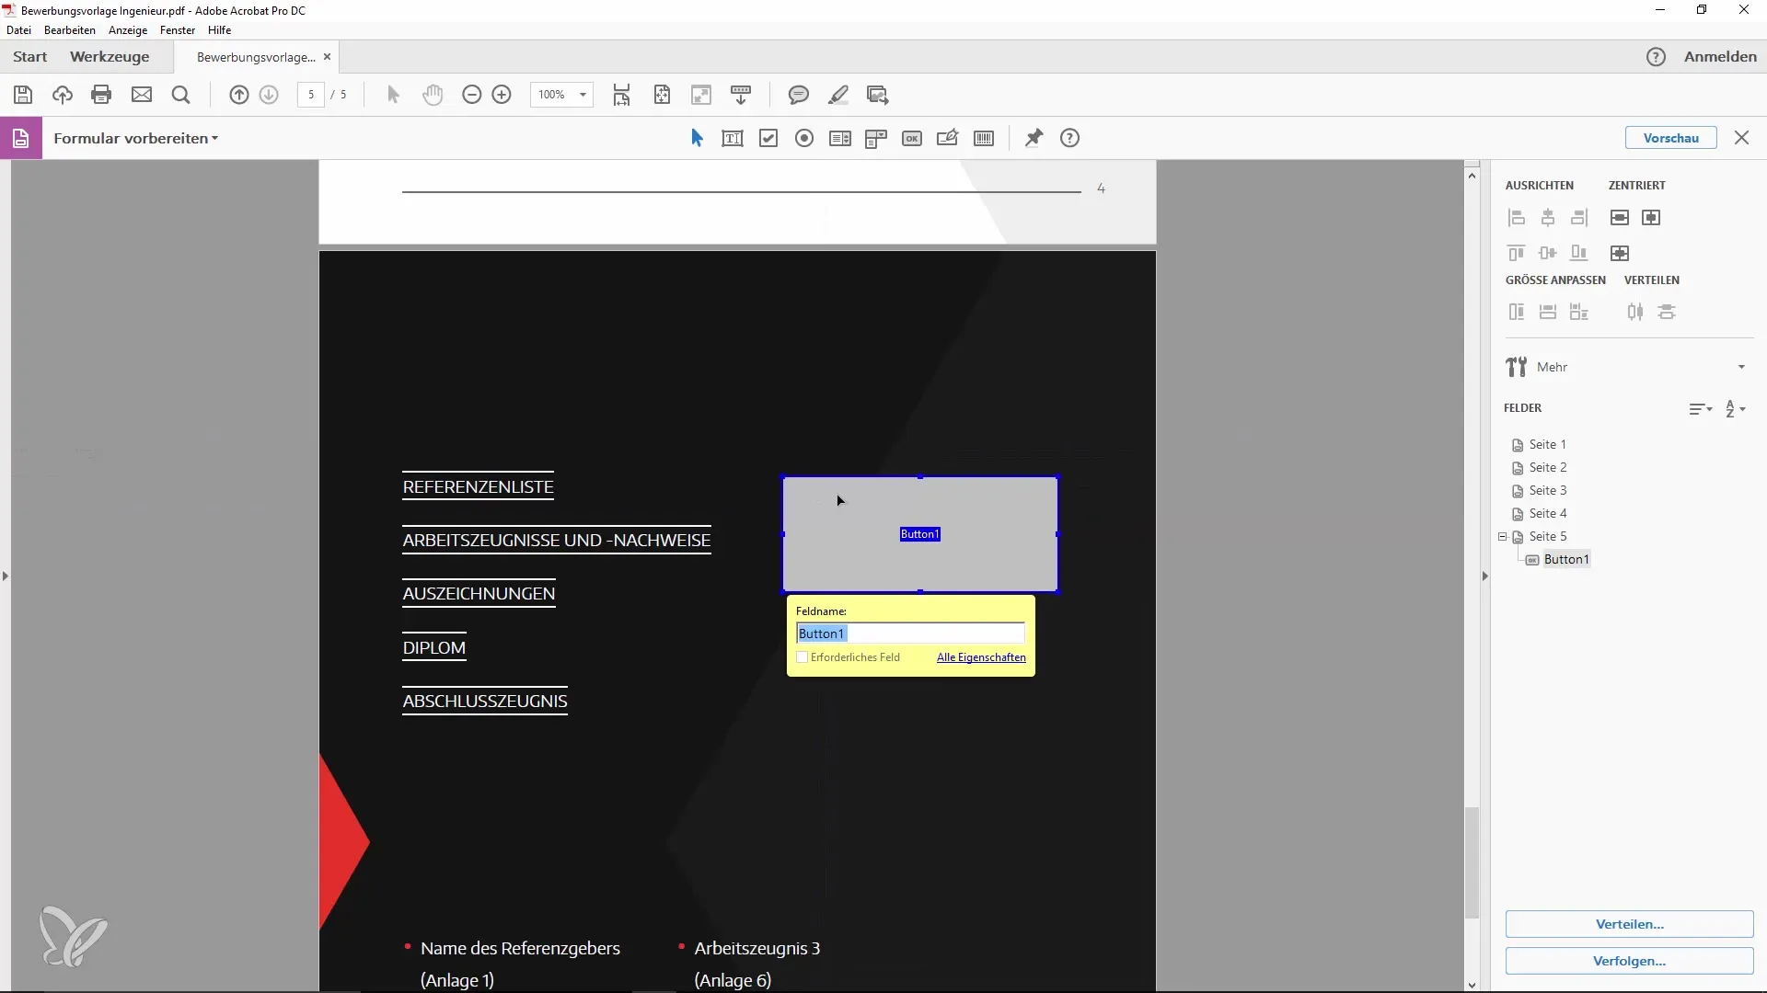
Task: Collapse the right panel arrow
Action: [x=1484, y=576]
